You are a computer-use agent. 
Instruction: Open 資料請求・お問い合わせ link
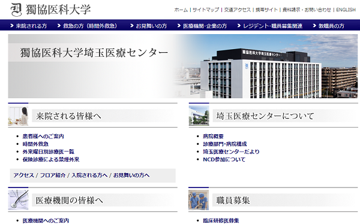pyautogui.click(x=307, y=10)
